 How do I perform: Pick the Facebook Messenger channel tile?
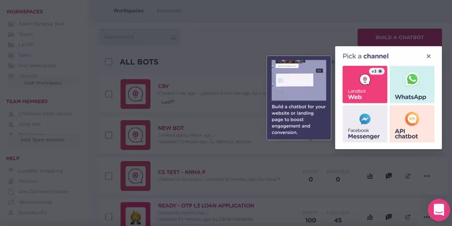click(x=365, y=124)
